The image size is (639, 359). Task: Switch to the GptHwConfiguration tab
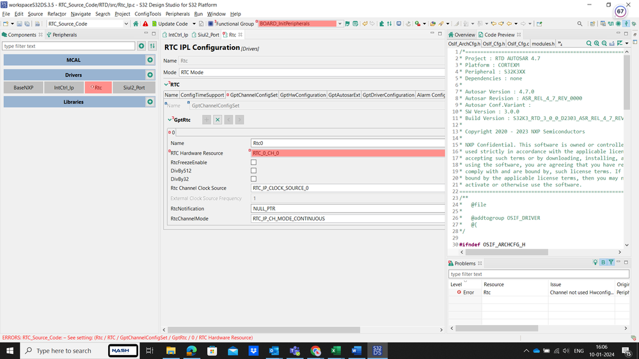[x=303, y=95]
